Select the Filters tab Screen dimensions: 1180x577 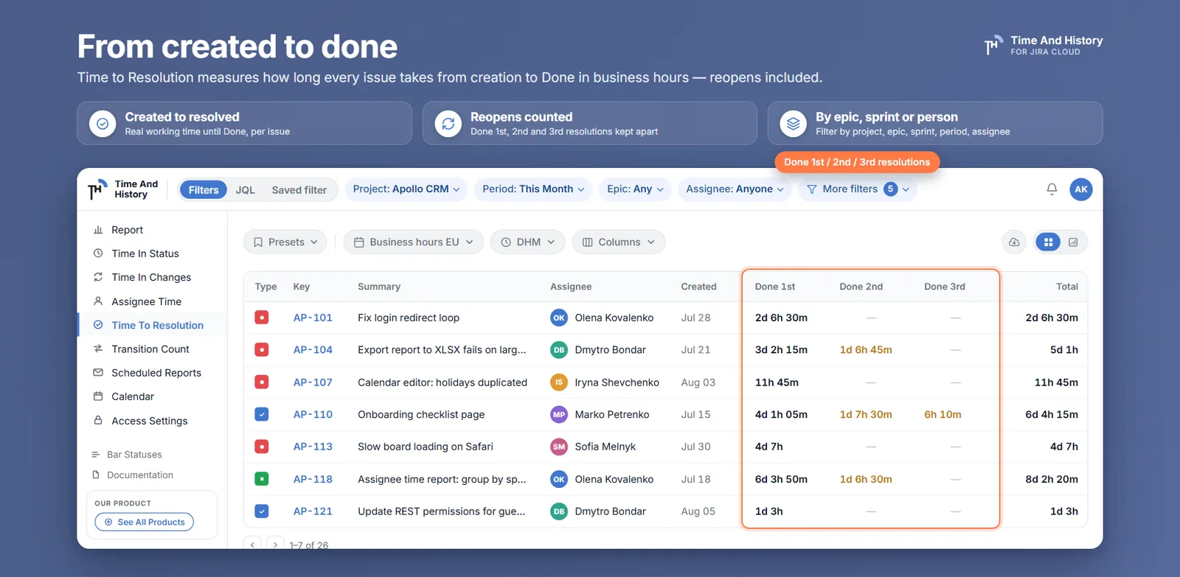coord(204,190)
